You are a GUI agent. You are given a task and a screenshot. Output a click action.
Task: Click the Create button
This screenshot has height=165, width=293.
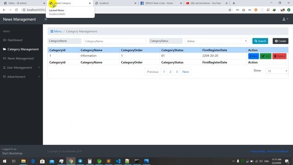click(x=281, y=41)
